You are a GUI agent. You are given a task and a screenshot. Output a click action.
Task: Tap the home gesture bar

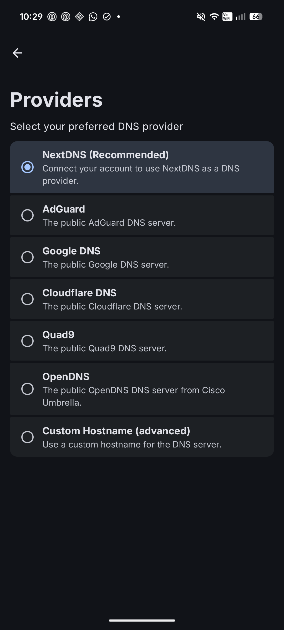coord(142,621)
